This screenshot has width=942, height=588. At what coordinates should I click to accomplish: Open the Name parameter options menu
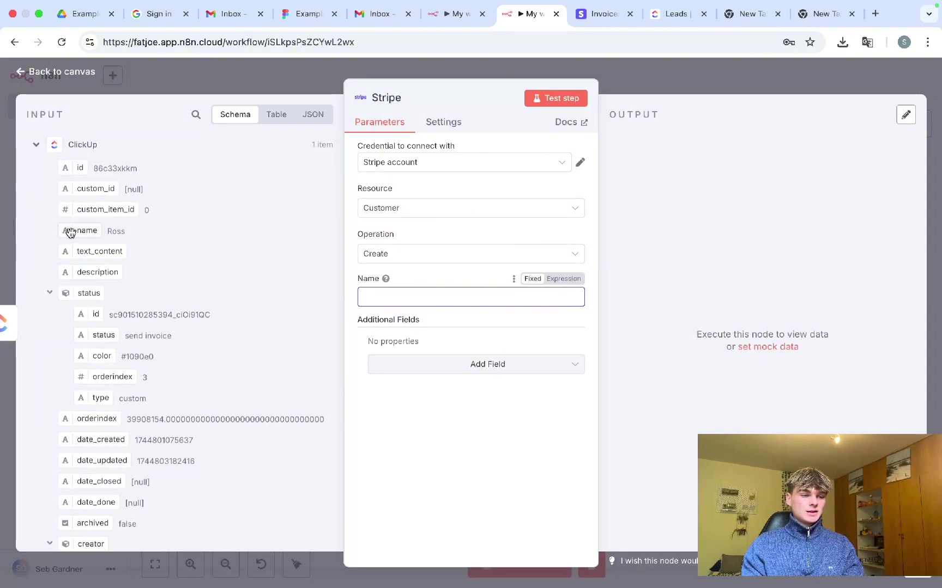(x=514, y=279)
